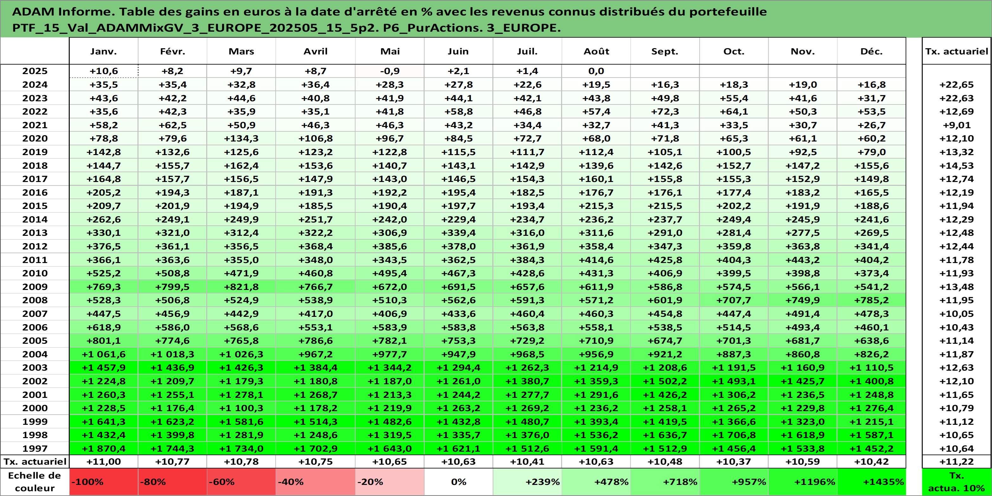Click the +1196% green swatch

click(x=803, y=482)
